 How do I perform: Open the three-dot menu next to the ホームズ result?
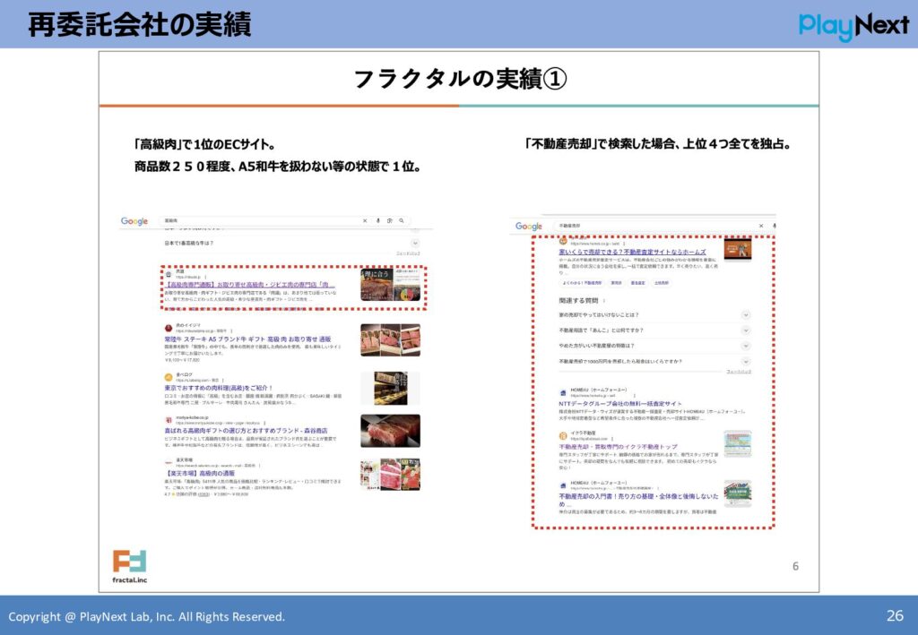(624, 244)
